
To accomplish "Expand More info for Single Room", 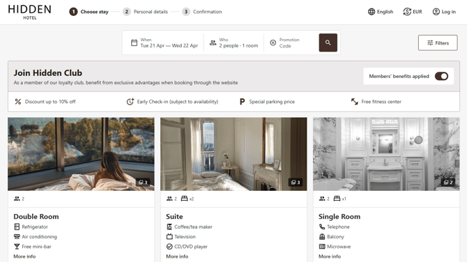I will tap(330, 256).
